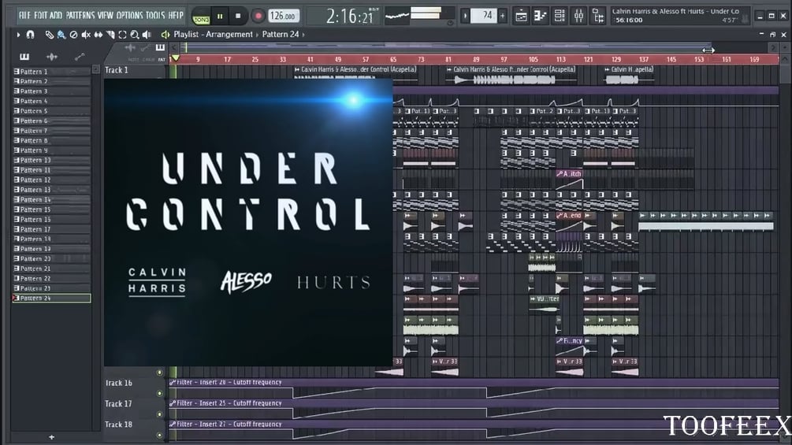Screen dimensions: 792x445
Task: Mute Track 18 using its green dot
Action: pos(160,435)
